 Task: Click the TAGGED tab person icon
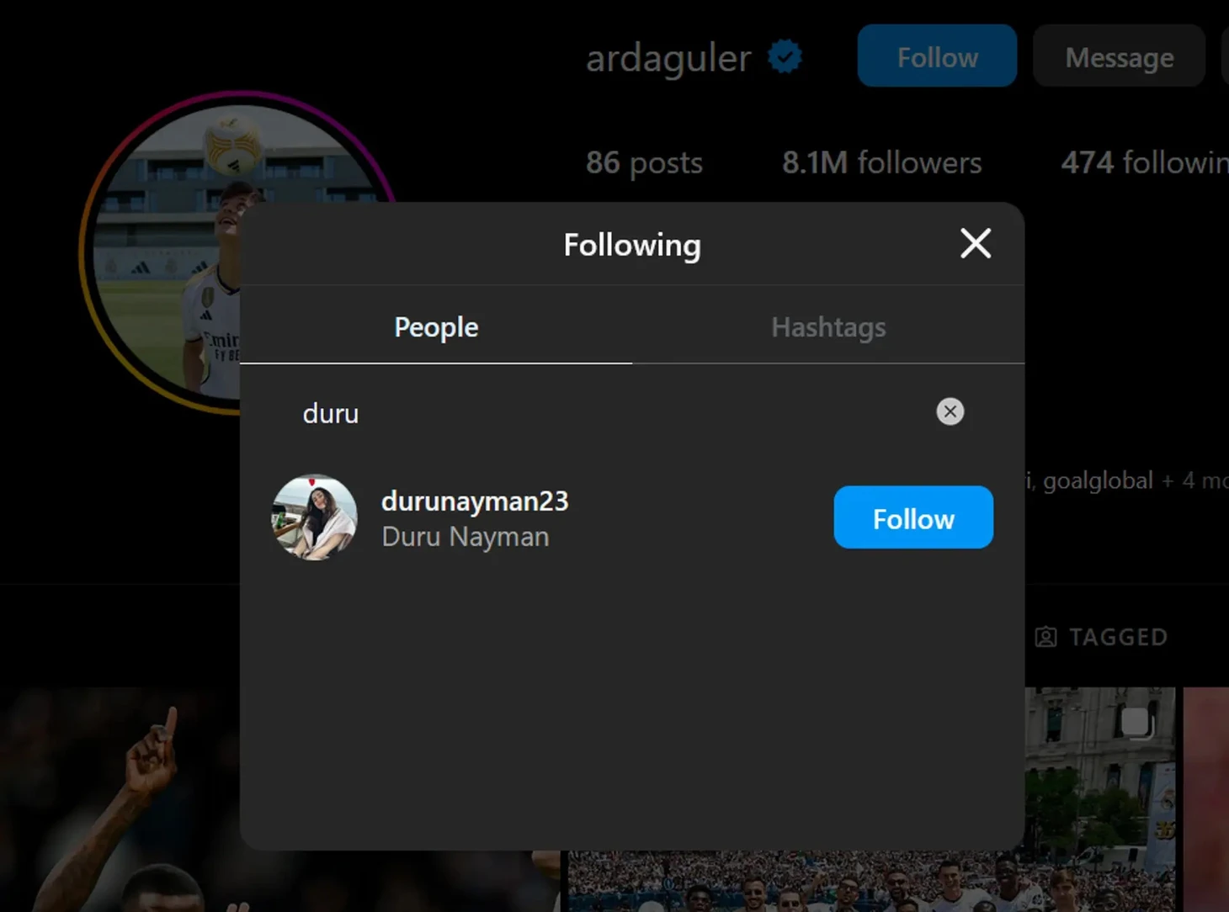point(1045,637)
